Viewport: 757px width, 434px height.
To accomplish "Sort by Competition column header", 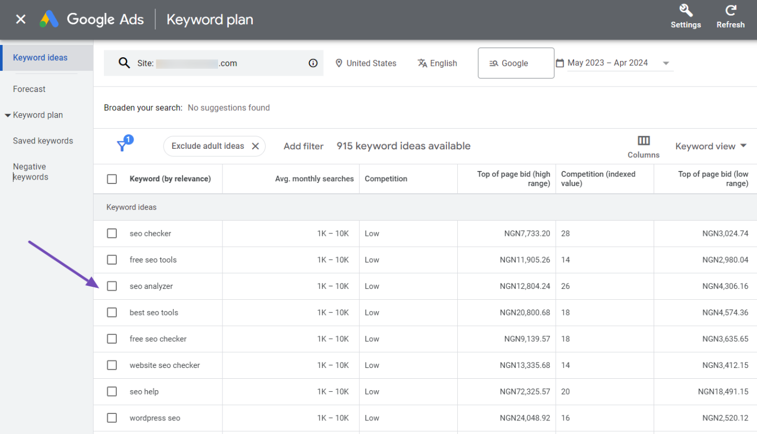I will [x=386, y=179].
